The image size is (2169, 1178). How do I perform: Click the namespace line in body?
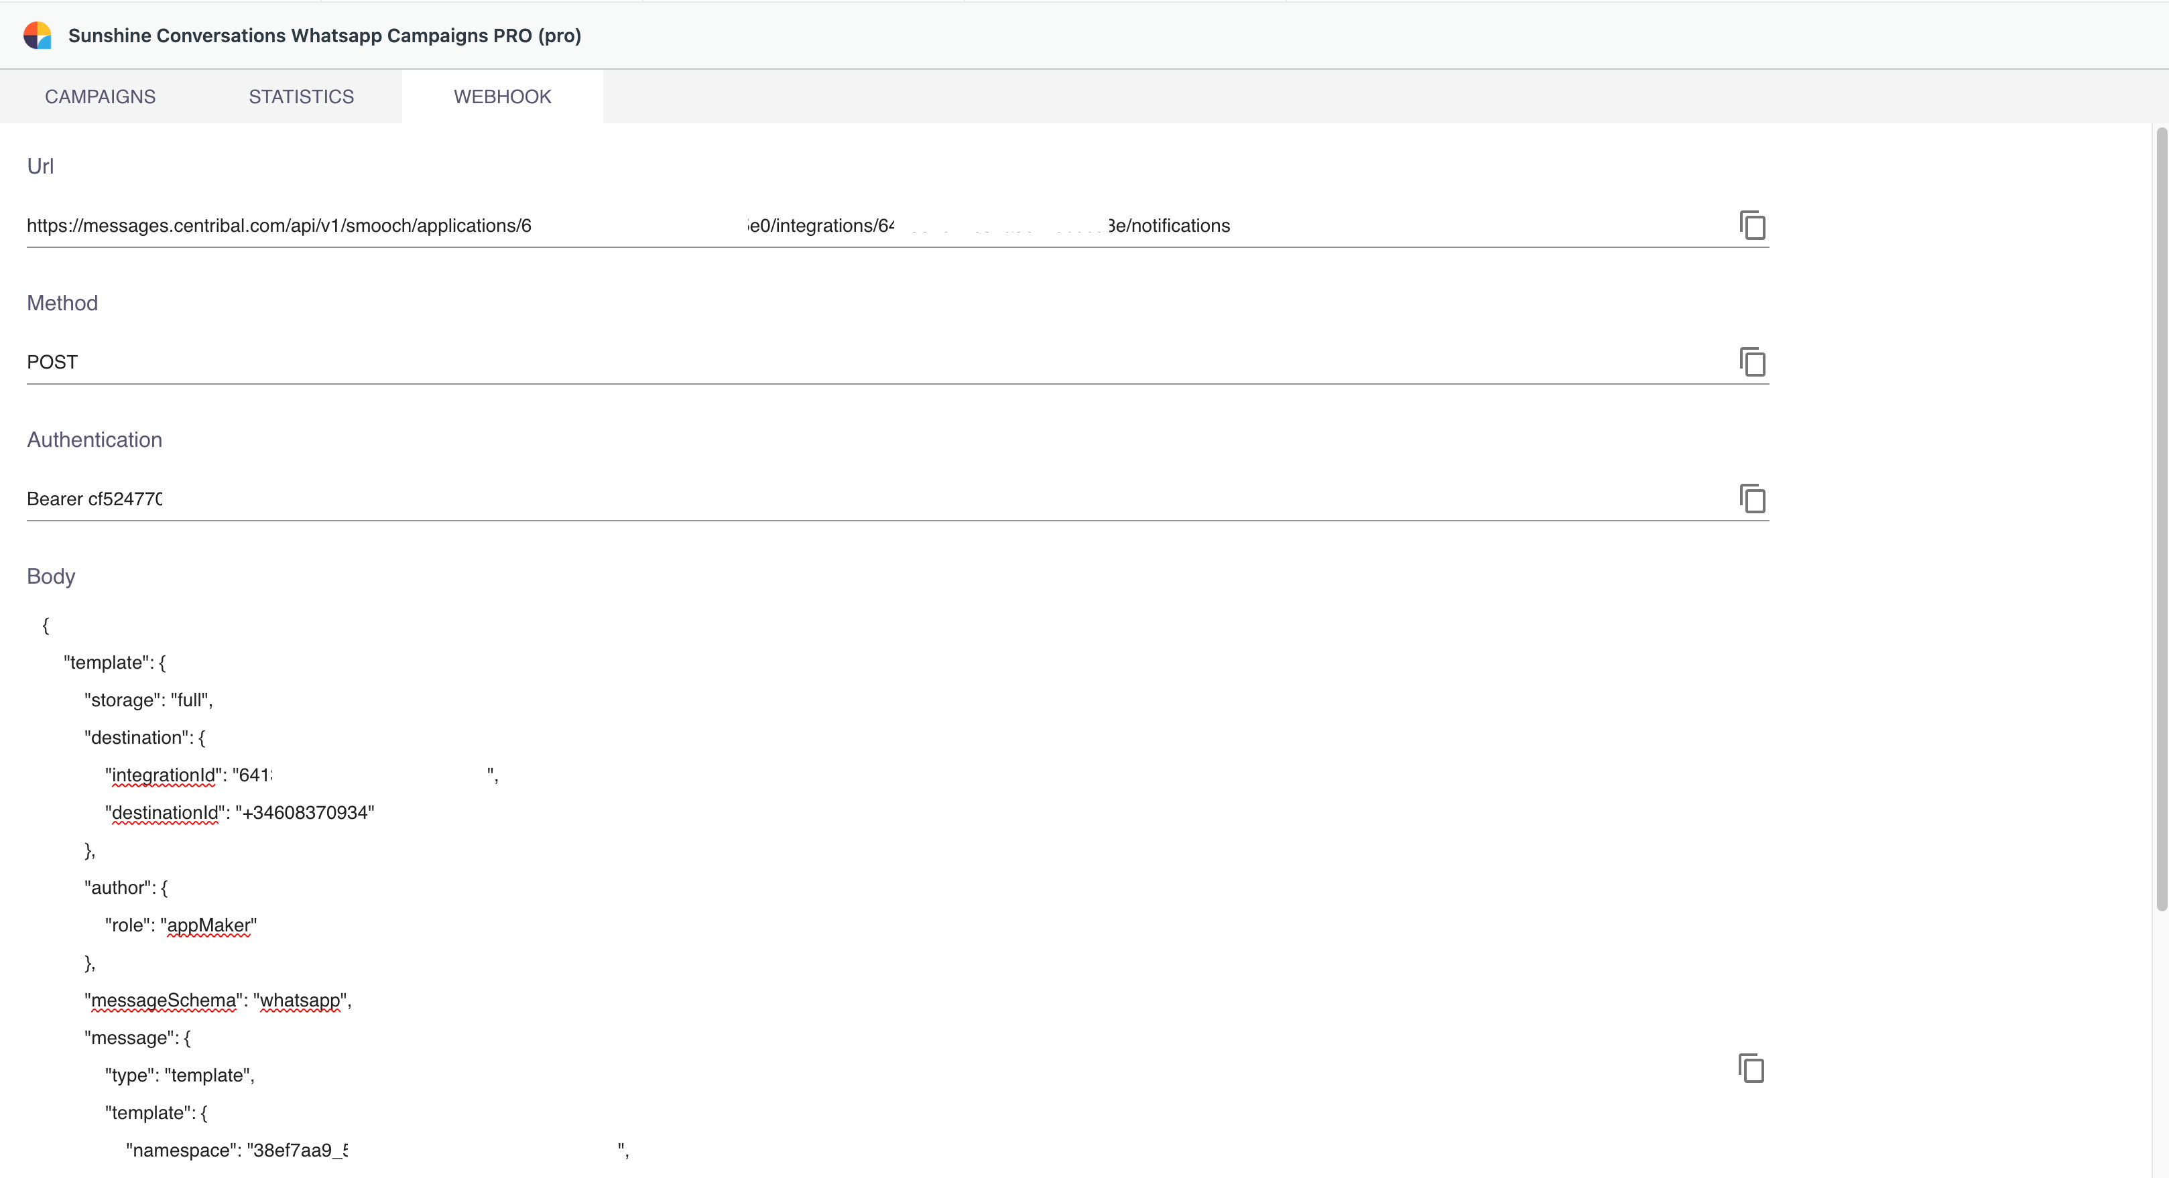coord(236,1151)
